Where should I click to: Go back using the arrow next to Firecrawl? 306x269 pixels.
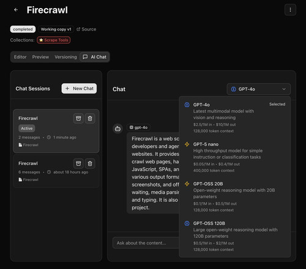tap(16, 10)
